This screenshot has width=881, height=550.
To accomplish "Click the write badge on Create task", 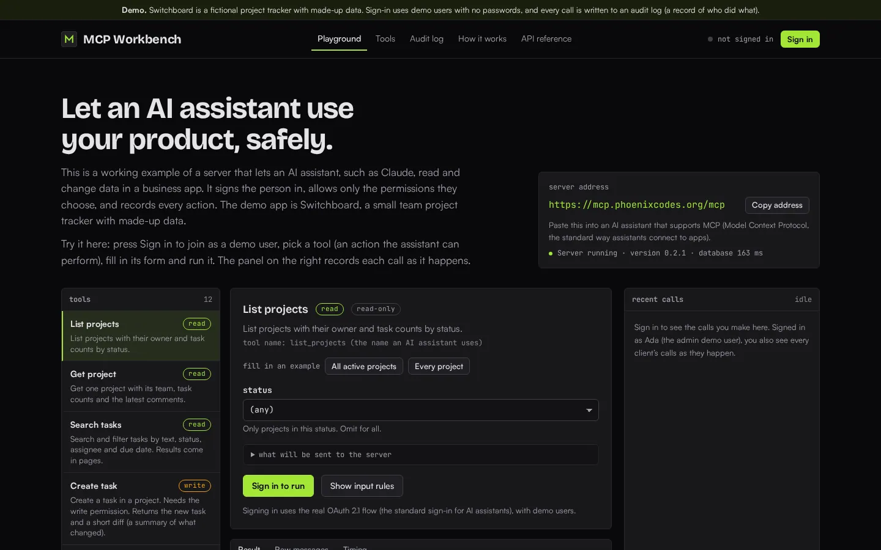I will 195,486.
